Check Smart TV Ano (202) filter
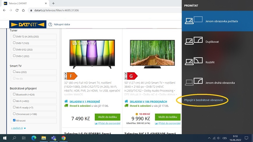Screen dimensions: 253x142 (14, 72)
